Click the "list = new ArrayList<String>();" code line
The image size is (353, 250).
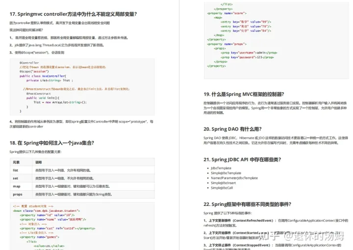pos(60,102)
